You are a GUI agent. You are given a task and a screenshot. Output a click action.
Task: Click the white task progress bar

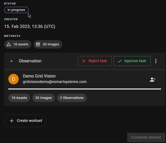coord(85,89)
